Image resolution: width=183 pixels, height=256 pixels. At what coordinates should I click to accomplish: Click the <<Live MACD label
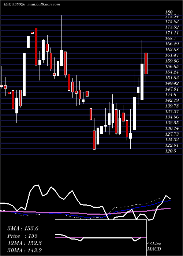(154, 246)
